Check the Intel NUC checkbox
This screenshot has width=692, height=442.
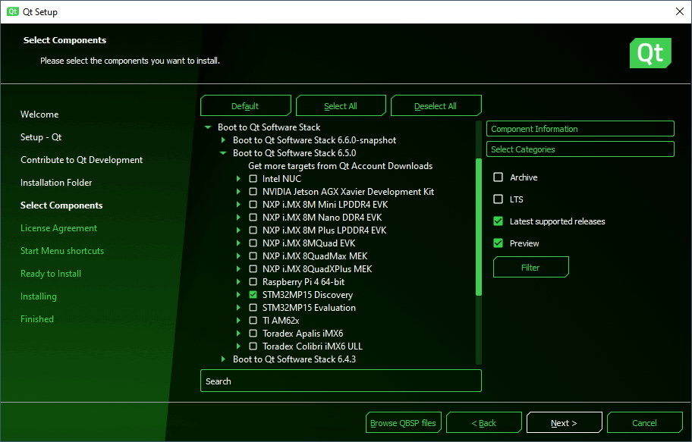click(253, 179)
